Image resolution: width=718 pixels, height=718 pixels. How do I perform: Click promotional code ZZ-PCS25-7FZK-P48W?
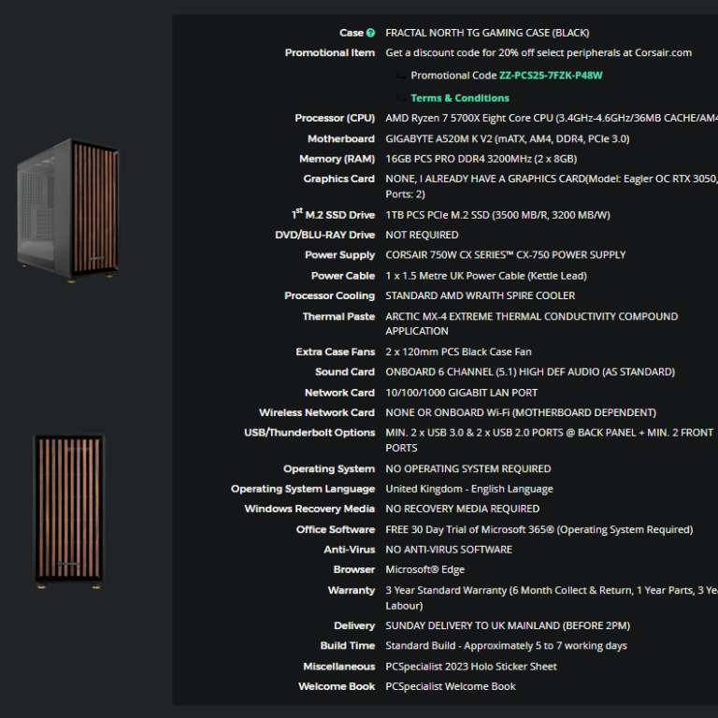coord(551,76)
